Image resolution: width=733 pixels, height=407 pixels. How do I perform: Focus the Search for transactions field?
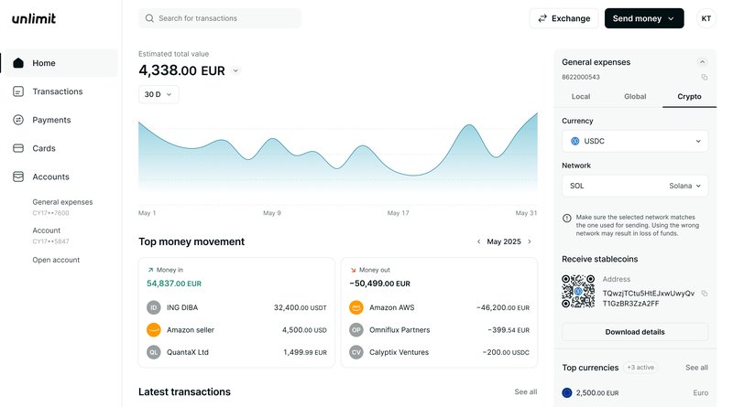click(220, 18)
